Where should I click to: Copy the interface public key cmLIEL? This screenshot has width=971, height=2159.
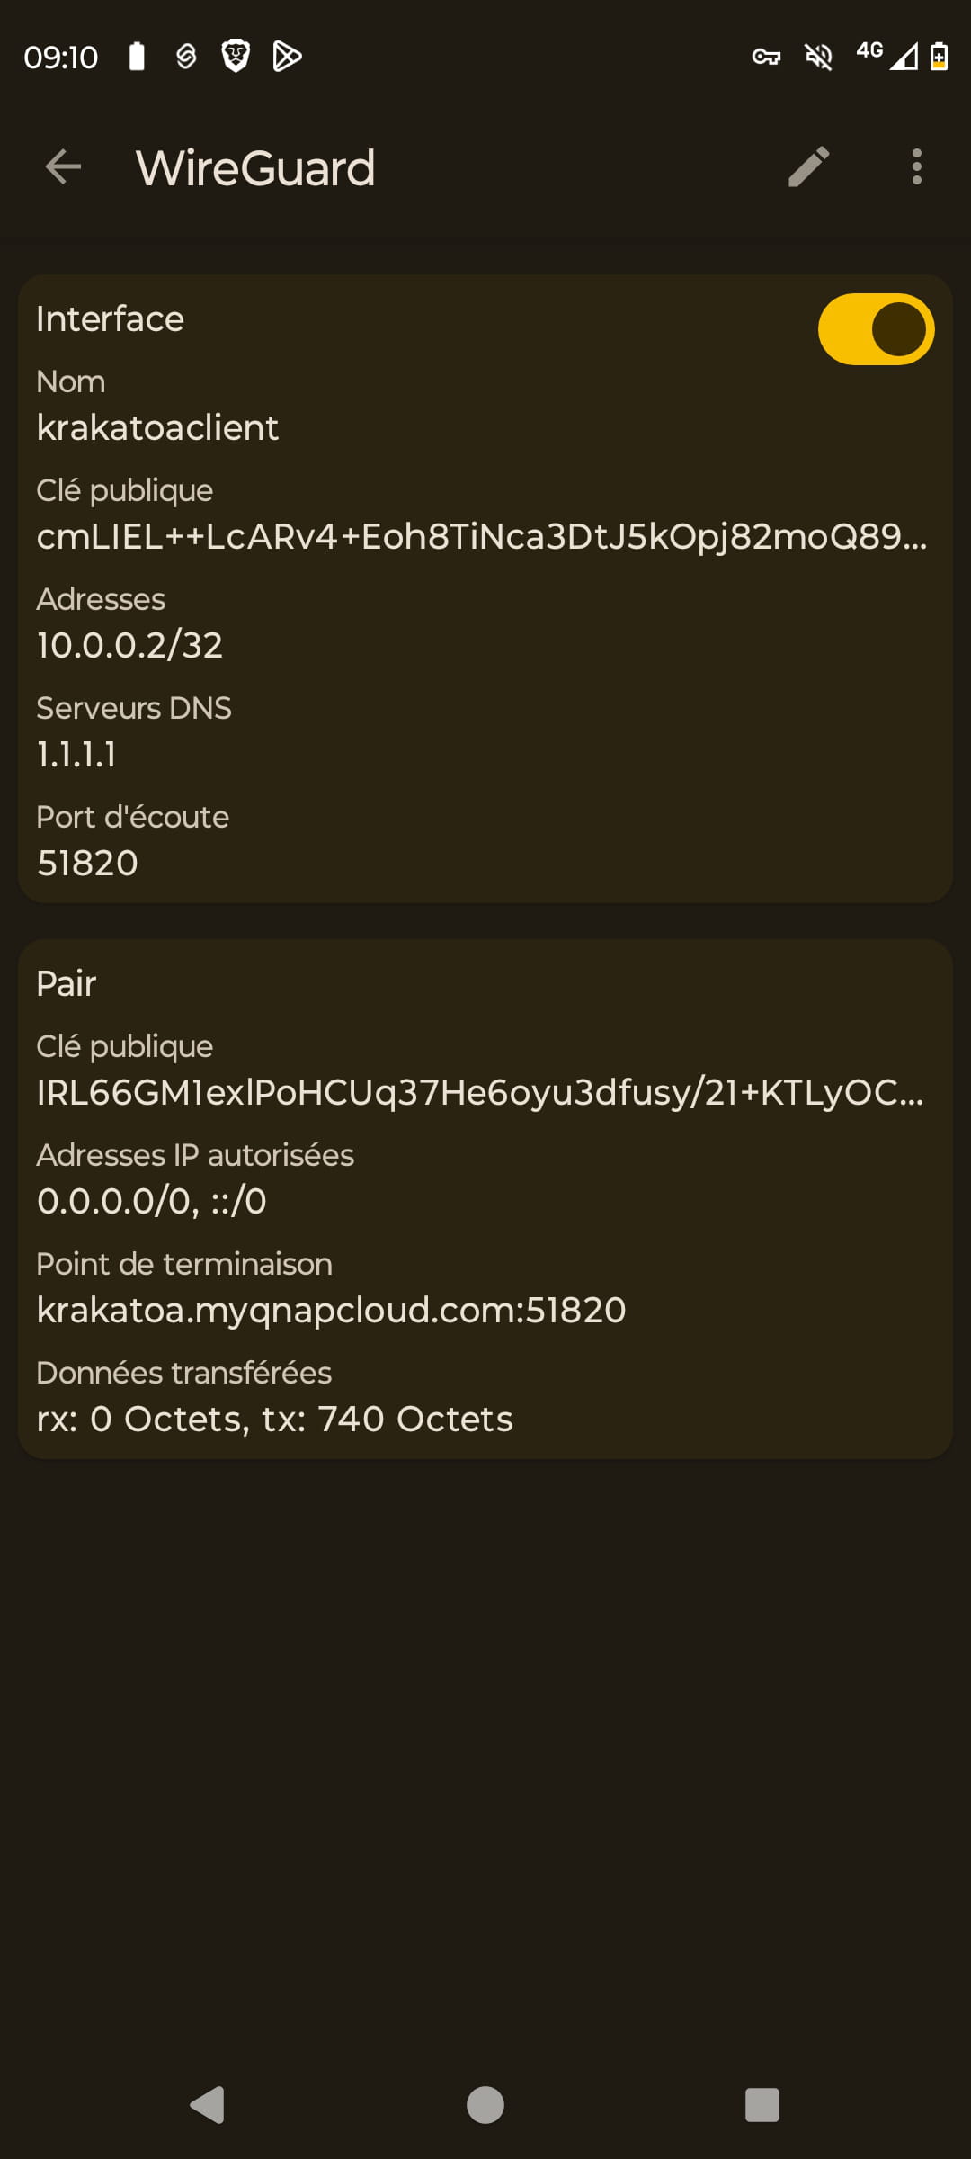(x=481, y=536)
